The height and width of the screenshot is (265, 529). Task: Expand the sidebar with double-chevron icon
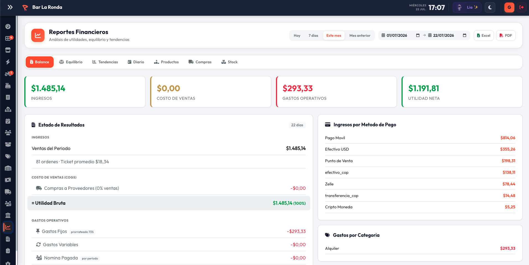[10, 7]
